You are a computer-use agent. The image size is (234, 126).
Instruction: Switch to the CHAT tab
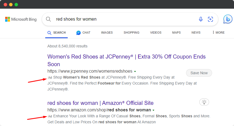click(x=83, y=33)
